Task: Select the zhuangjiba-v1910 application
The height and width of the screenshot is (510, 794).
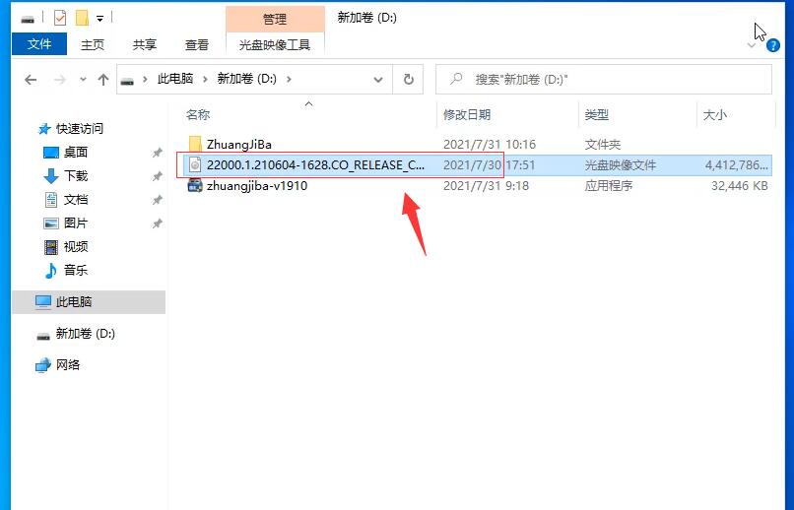Action: [257, 186]
